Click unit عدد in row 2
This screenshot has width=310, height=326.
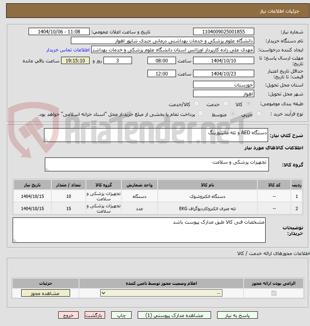[x=140, y=208]
